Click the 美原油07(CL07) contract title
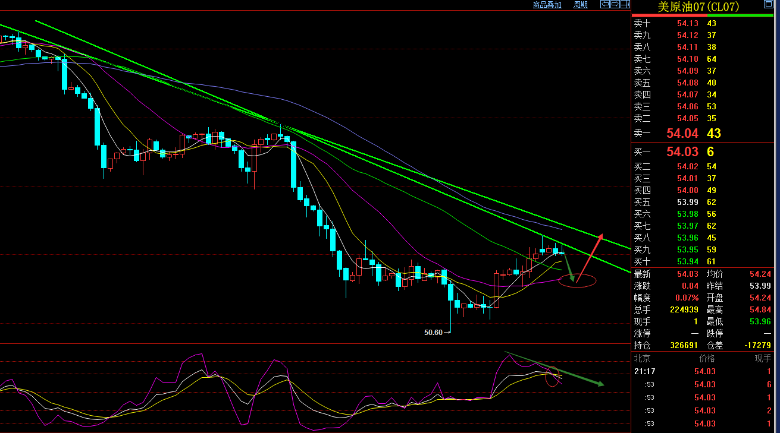Image resolution: width=780 pixels, height=433 pixels. click(698, 7)
